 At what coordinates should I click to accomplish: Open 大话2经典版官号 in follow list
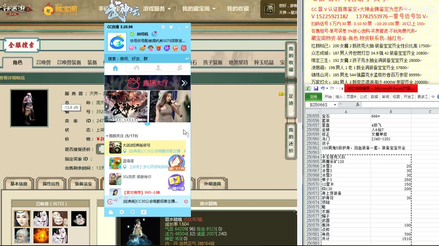click(x=146, y=148)
